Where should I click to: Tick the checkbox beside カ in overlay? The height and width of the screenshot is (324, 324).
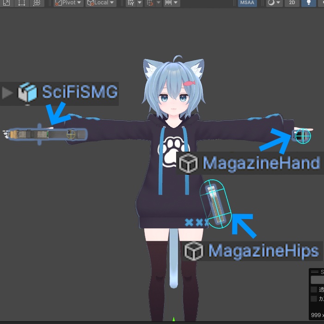(x=314, y=299)
